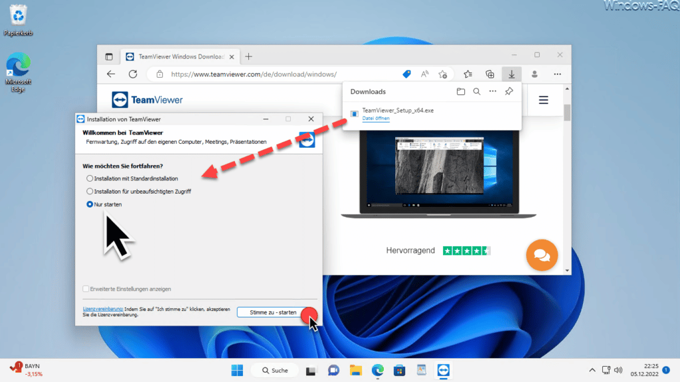680x382 pixels.
Task: Open the Collections icon
Action: (489, 74)
